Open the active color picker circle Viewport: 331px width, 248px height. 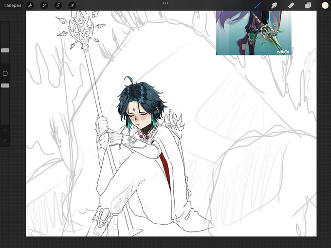pos(325,5)
